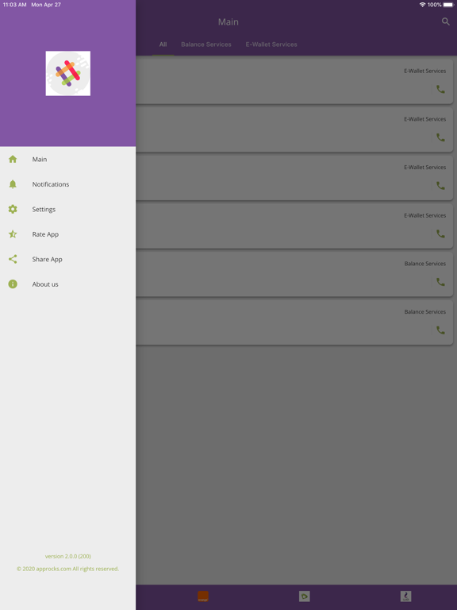Screen dimensions: 457x610
Task: Call from the first Balance Services card
Action: tap(440, 282)
